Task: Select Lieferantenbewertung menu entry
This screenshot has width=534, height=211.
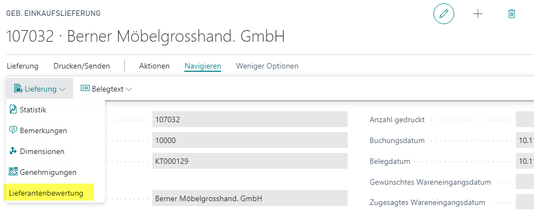Action: [x=46, y=193]
